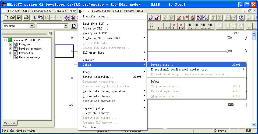This screenshot has height=134, width=258.
Task: Open a project with the folder icon
Action: (x=12, y=18)
